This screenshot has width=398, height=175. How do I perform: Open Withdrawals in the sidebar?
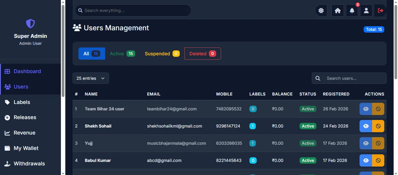[x=31, y=164]
